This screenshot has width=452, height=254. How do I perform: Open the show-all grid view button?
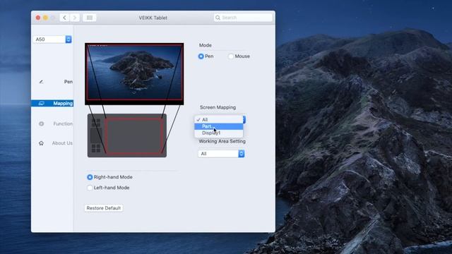click(x=90, y=18)
